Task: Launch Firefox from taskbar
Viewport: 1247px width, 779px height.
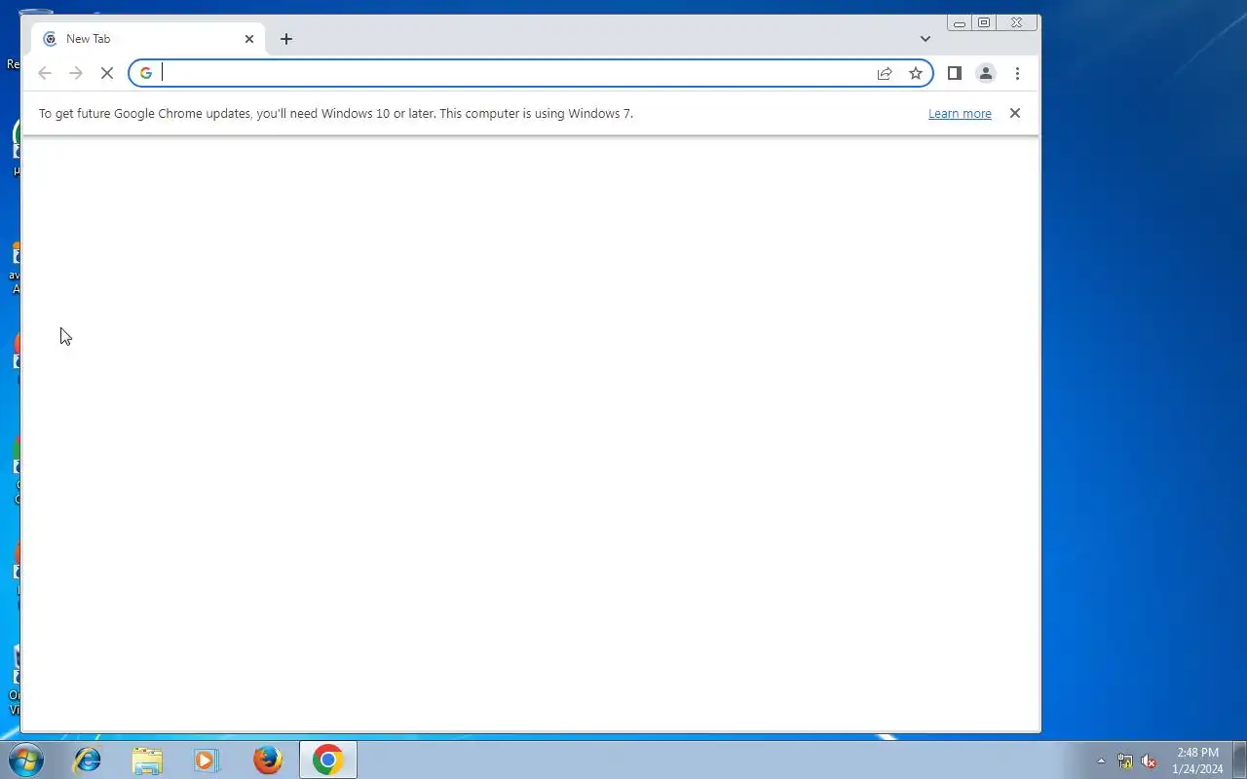Action: 268,760
